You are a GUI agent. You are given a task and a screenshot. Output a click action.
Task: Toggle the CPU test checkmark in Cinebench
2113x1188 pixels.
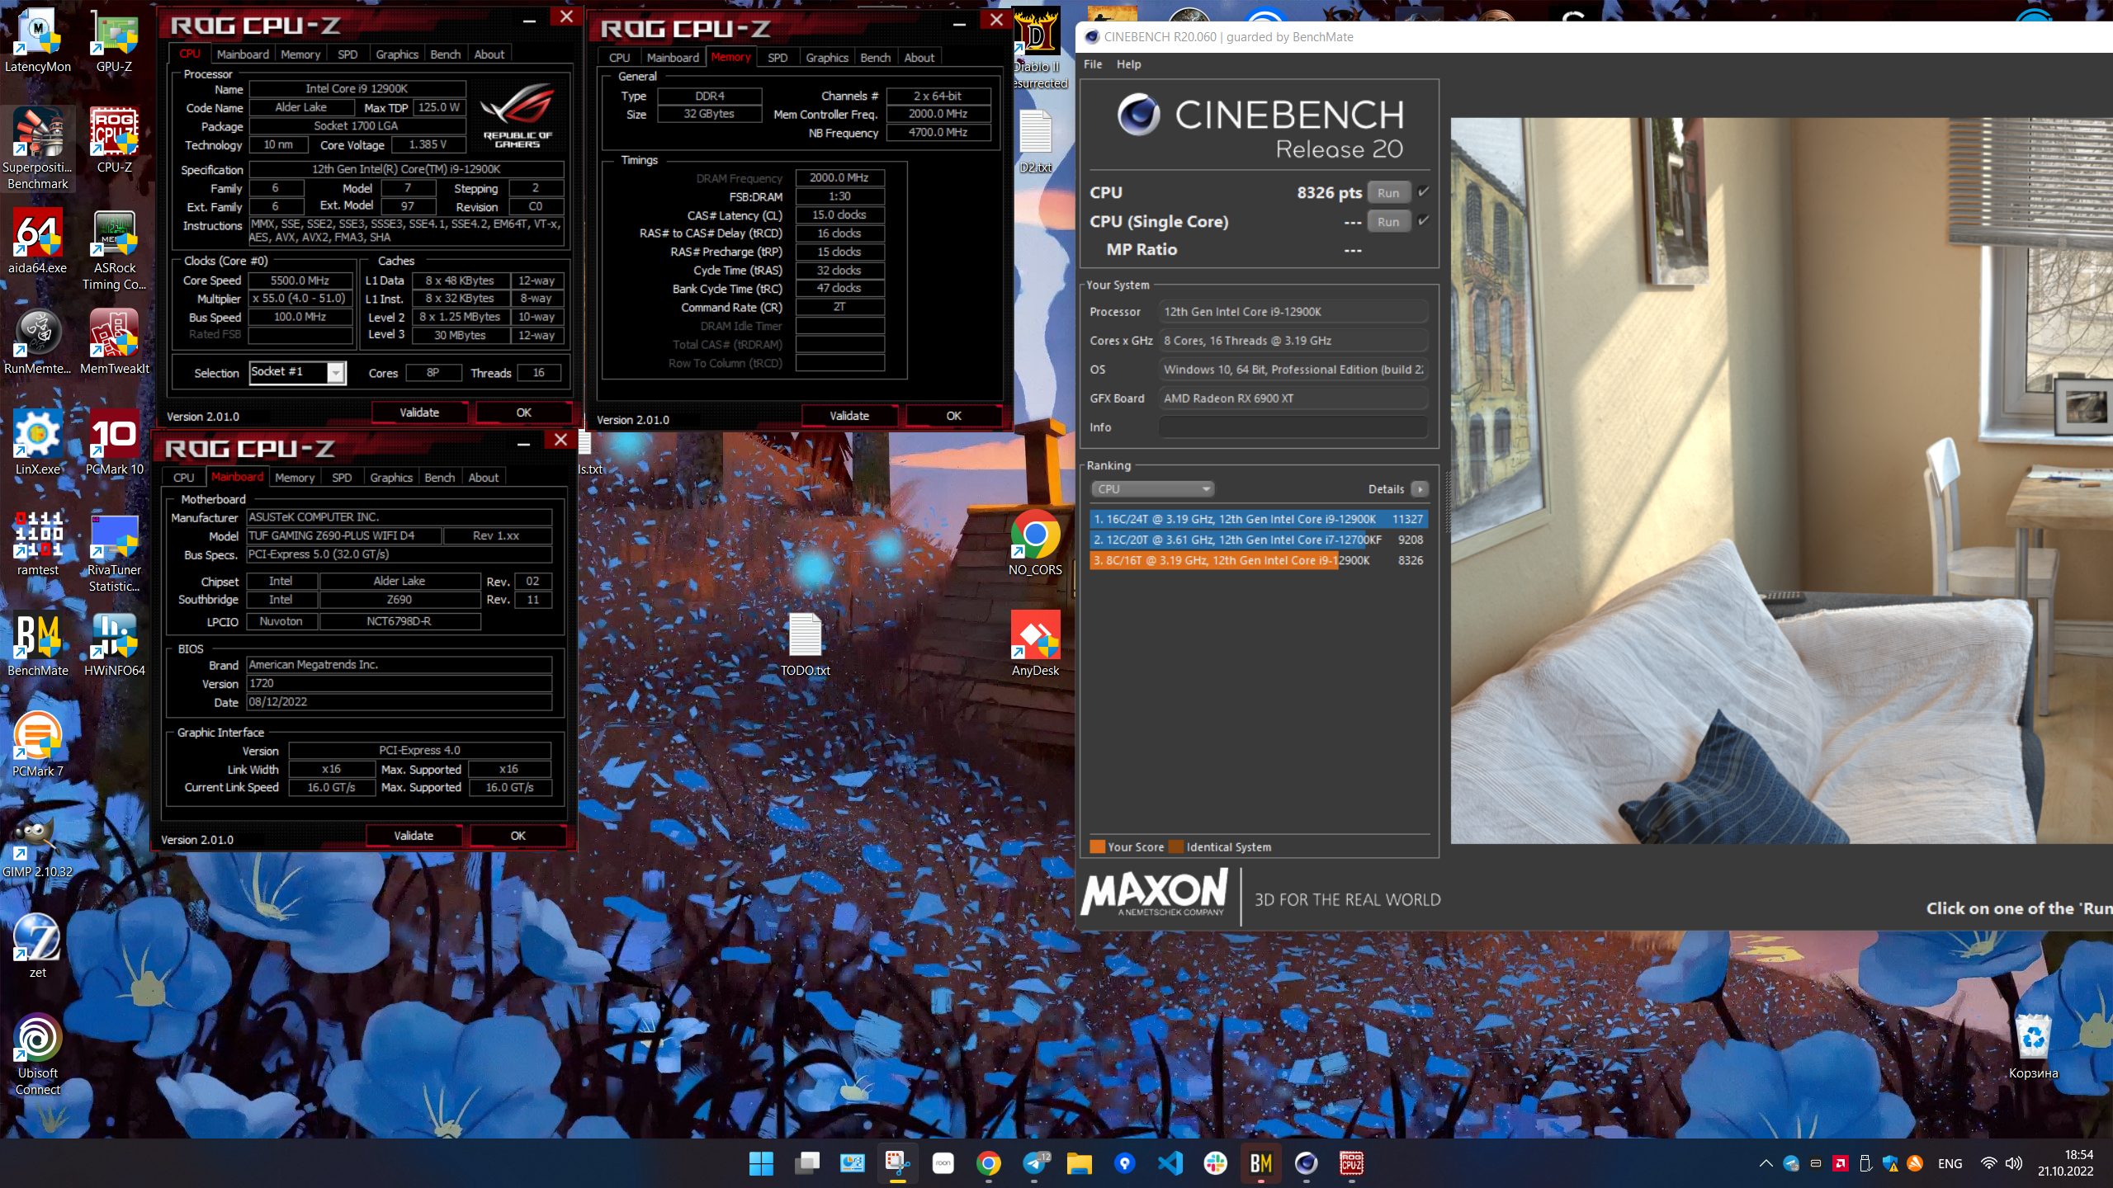tap(1423, 191)
